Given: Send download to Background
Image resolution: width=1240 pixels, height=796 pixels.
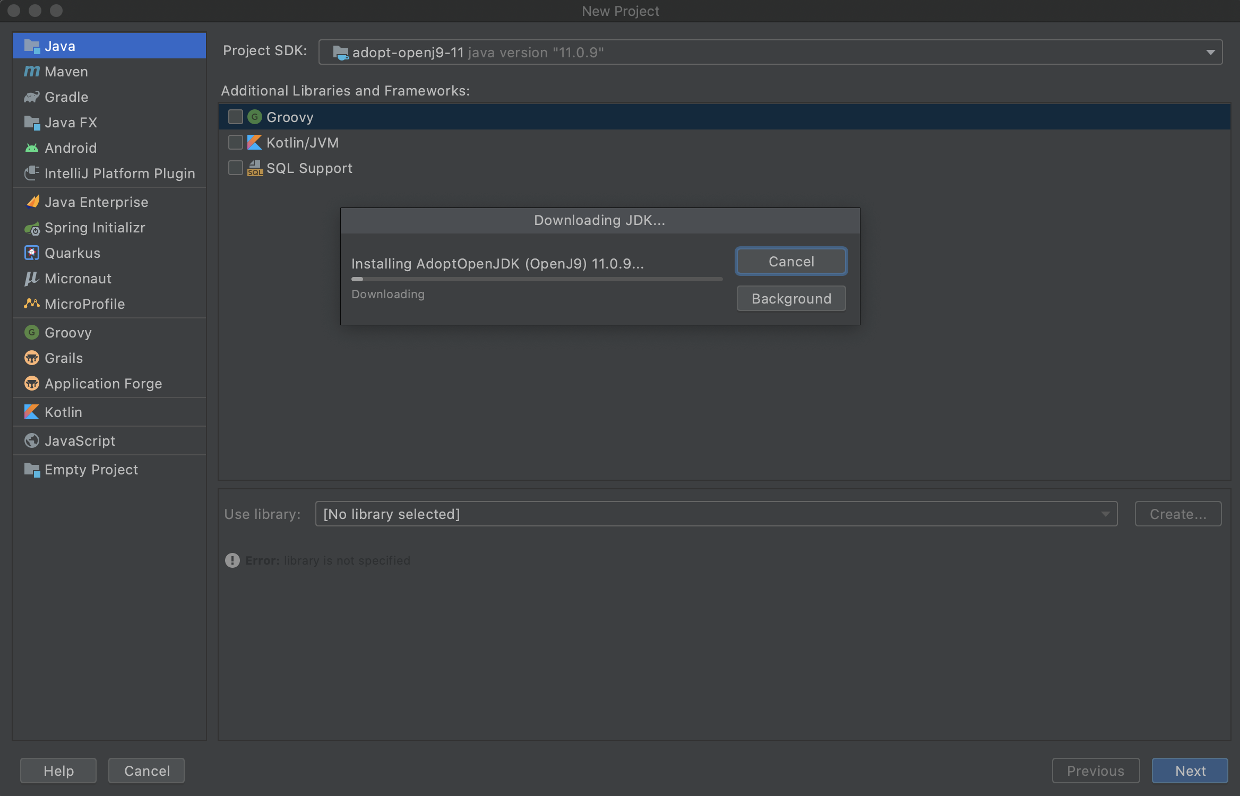Looking at the screenshot, I should coord(791,298).
